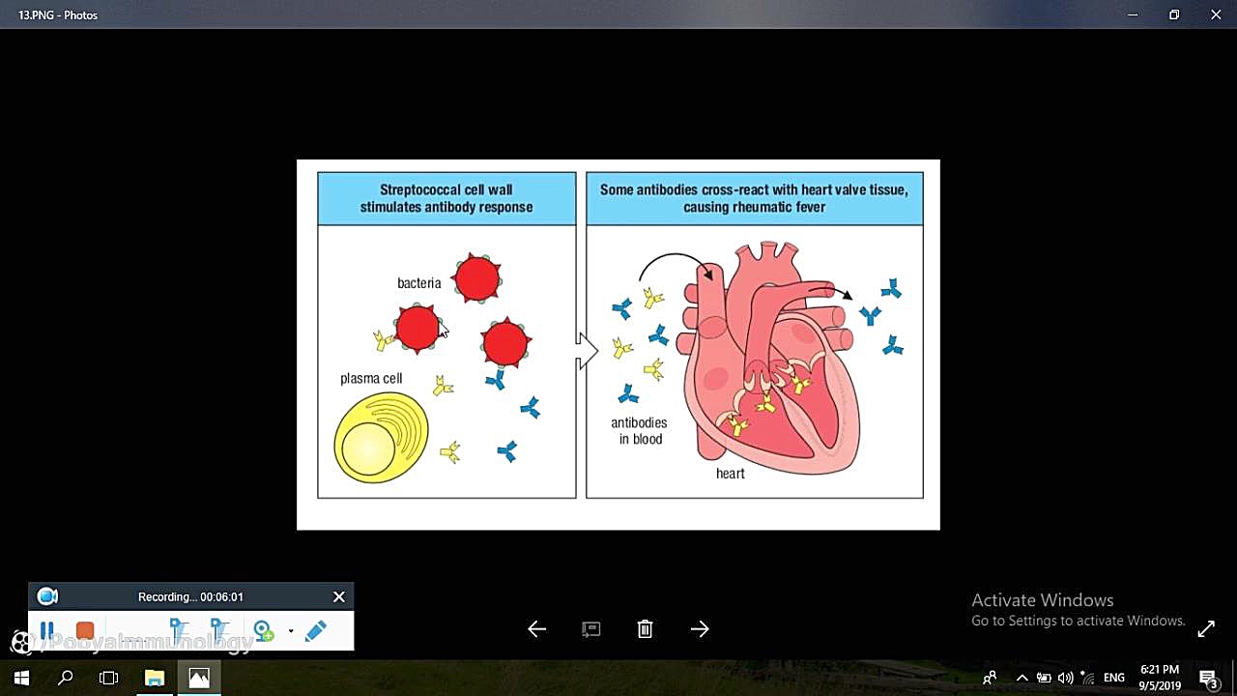Delete the current photo with trash icon

click(646, 629)
